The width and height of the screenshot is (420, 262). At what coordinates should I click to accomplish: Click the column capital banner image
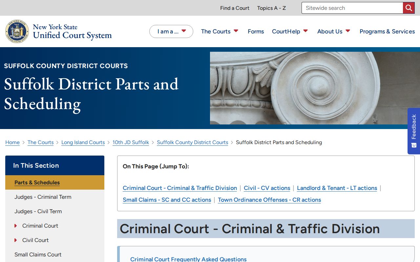315,88
